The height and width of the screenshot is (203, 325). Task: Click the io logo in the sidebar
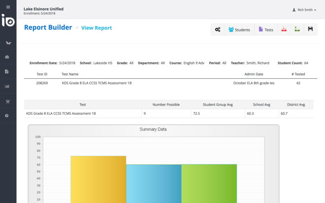pyautogui.click(x=8, y=21)
